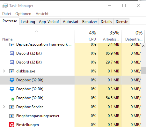
Task: Click the 85,9 MB memory value
Action: click(113, 53)
